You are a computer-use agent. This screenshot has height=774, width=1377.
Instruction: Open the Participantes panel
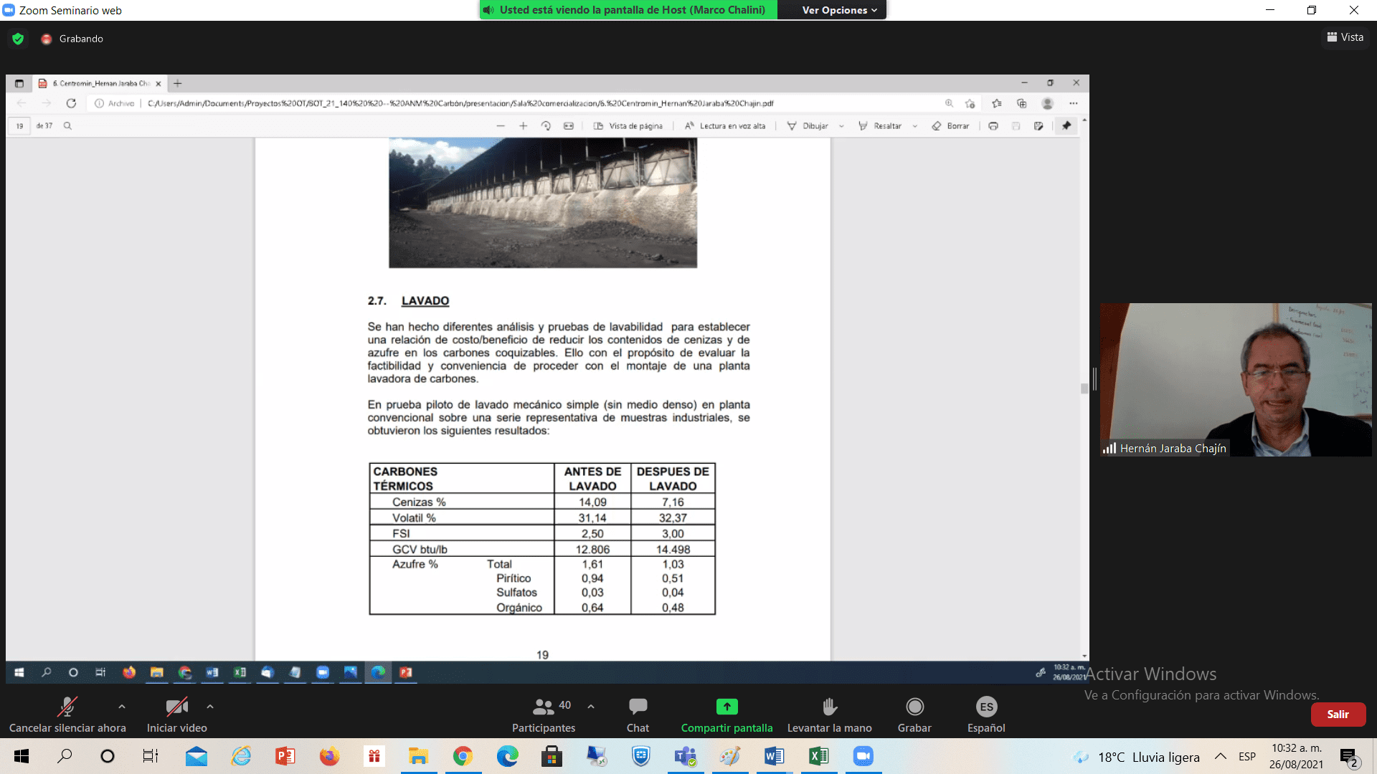[x=544, y=715]
